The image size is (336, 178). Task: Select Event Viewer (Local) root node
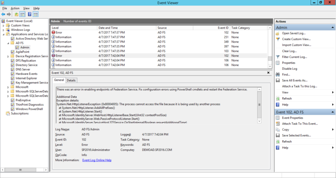19,21
